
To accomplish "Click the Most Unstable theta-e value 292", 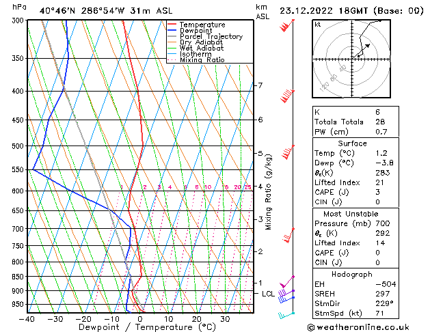I will click(x=383, y=234).
